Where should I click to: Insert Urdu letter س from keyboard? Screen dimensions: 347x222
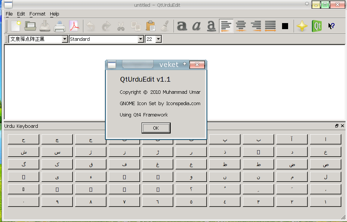pos(57,152)
